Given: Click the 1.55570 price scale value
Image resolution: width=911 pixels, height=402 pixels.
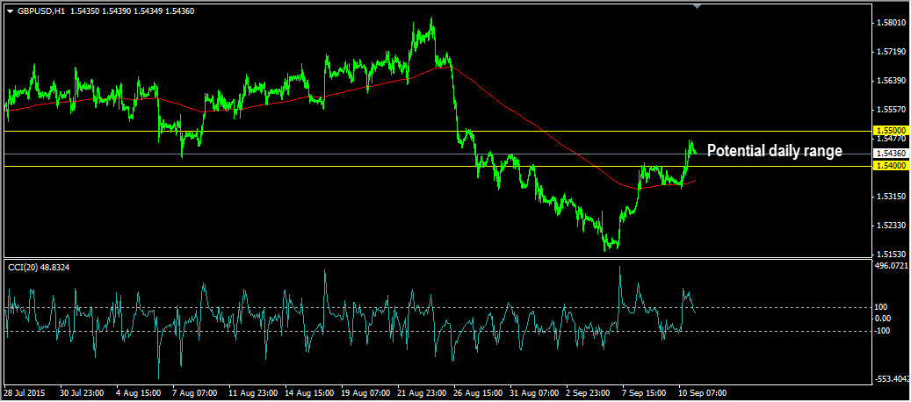Looking at the screenshot, I should click(891, 110).
